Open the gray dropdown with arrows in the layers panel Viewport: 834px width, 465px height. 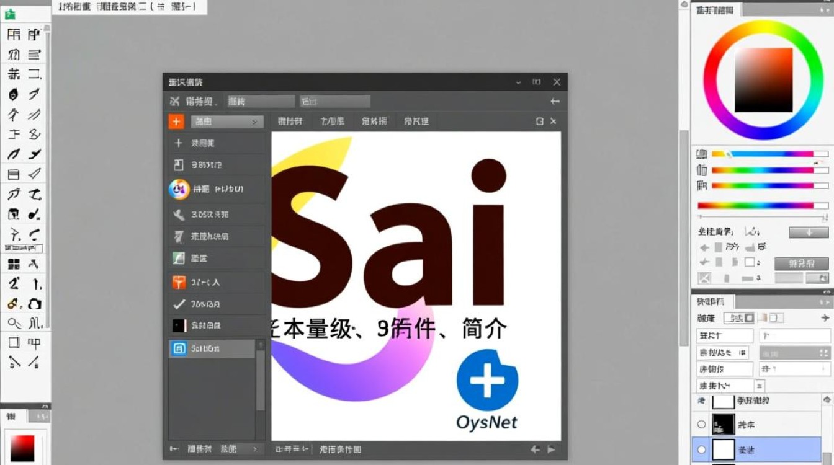pyautogui.click(x=794, y=353)
